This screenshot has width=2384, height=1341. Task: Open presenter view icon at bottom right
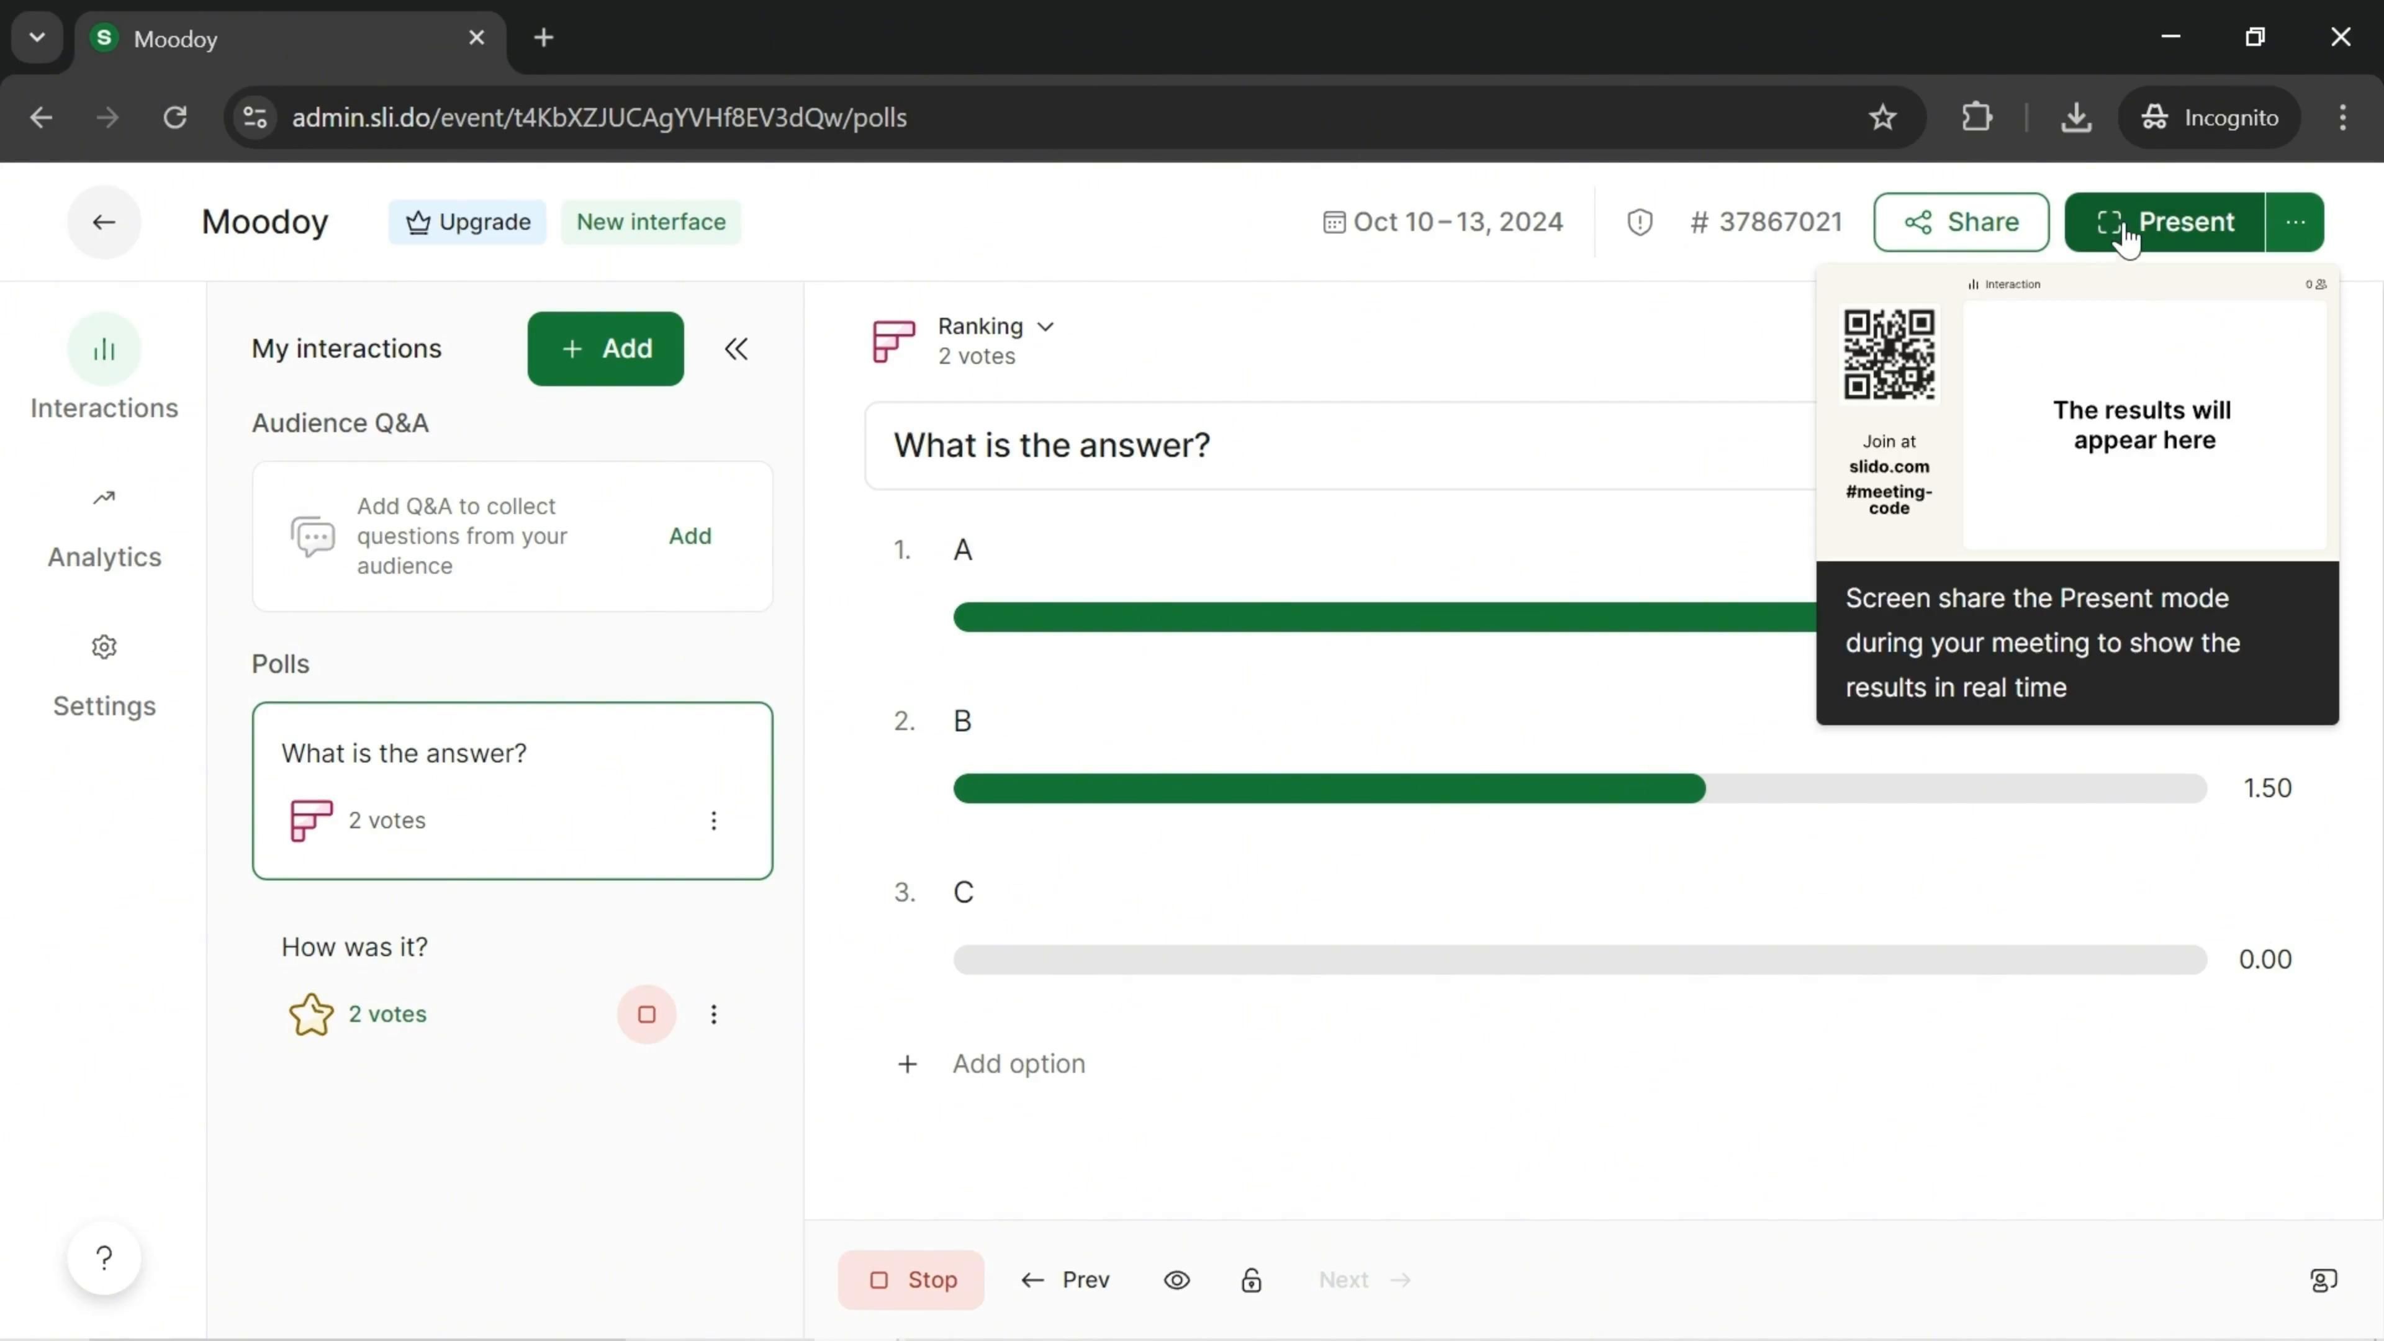pyautogui.click(x=2323, y=1280)
